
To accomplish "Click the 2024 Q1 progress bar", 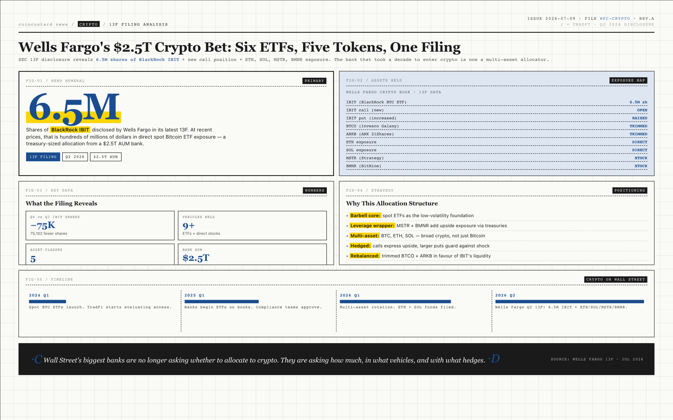I will pos(48,302).
